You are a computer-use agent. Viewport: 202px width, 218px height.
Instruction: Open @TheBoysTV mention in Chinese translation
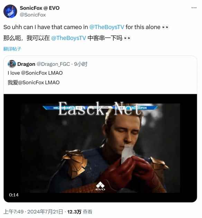68,38
